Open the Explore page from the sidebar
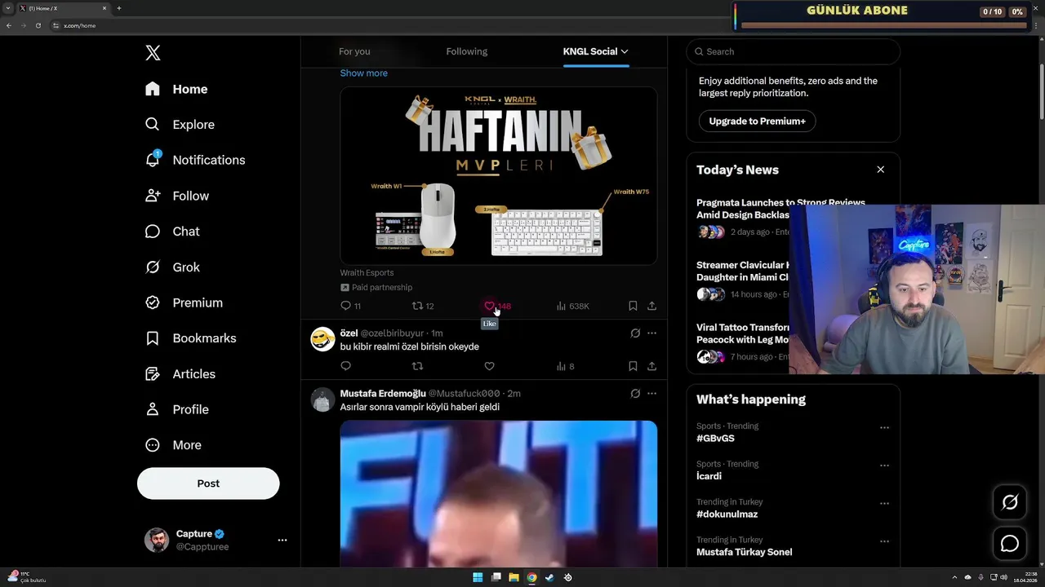Viewport: 1045px width, 587px height. point(180,125)
